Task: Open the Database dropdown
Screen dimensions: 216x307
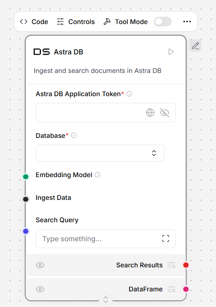Action: tap(100, 153)
